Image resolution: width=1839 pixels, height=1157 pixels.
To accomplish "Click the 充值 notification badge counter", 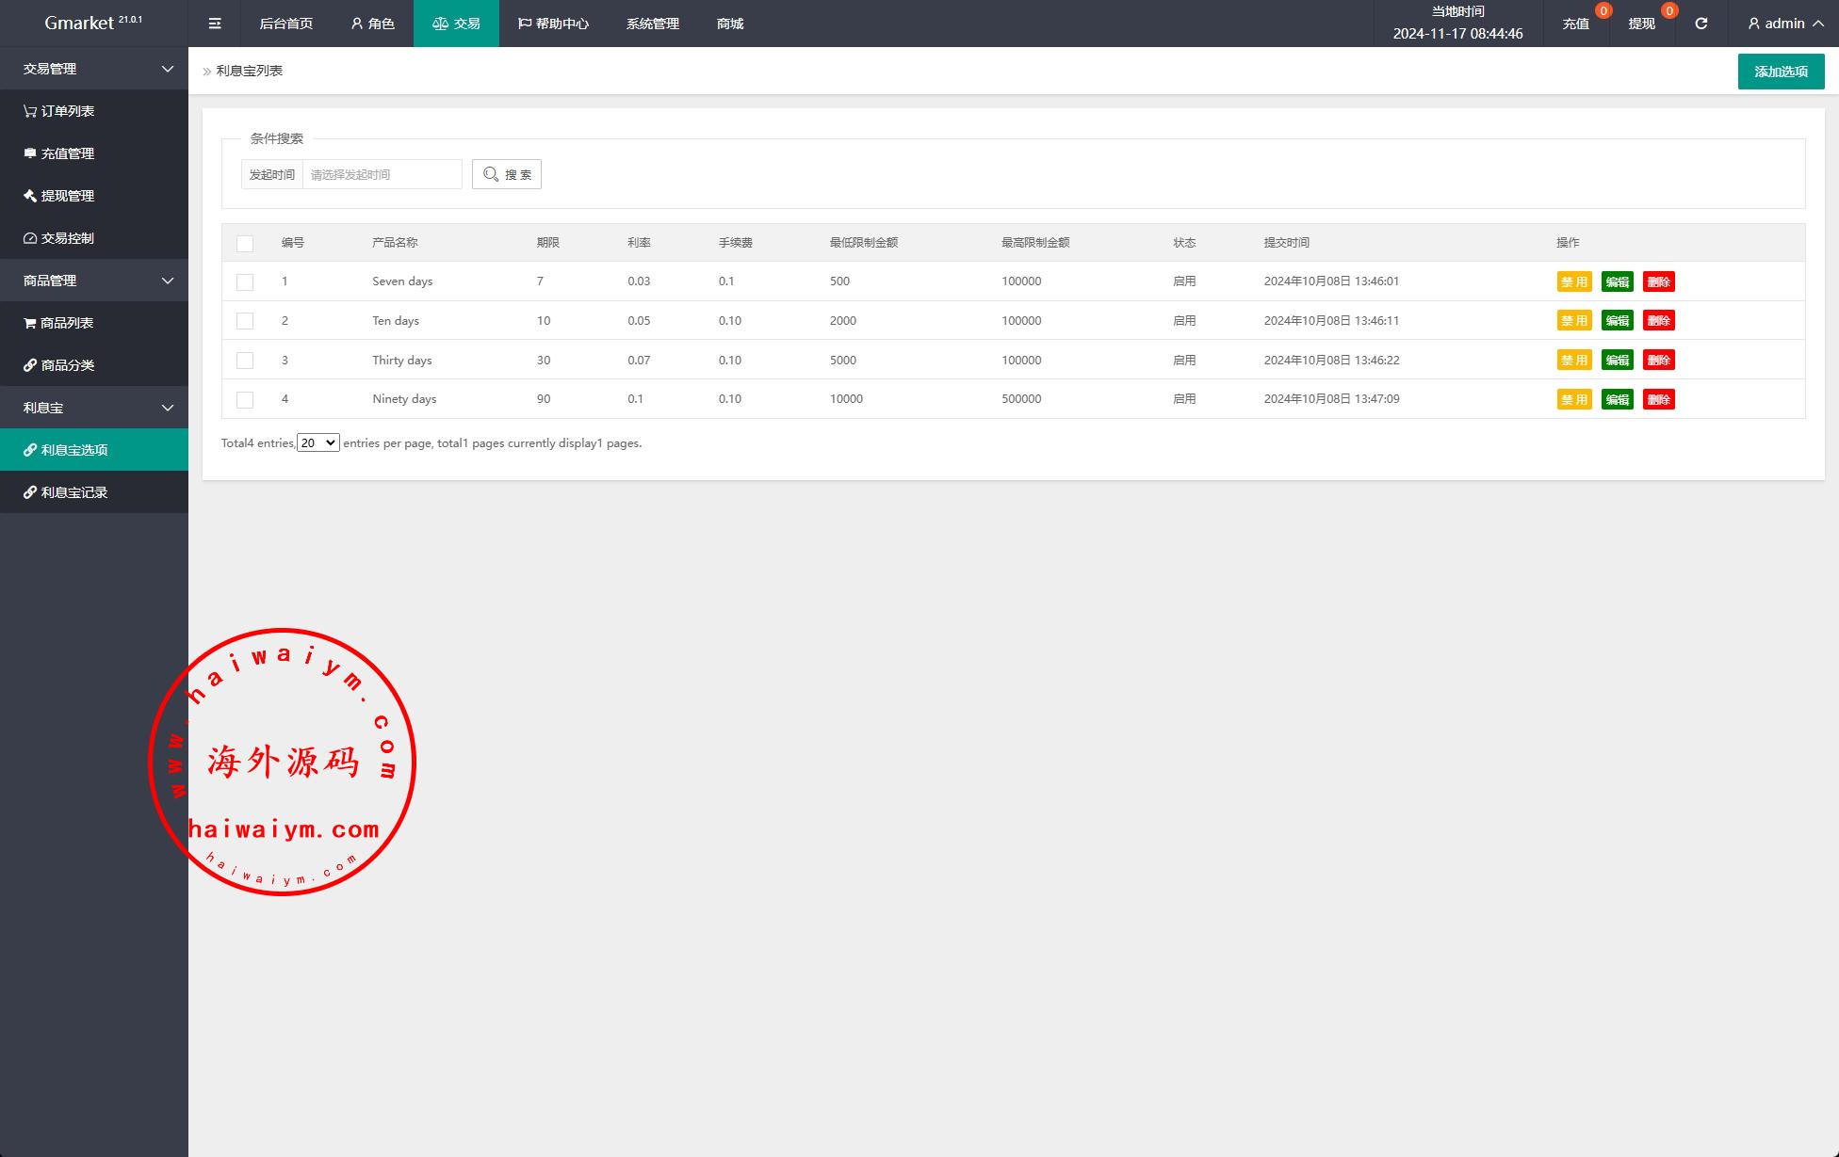I will (1603, 11).
